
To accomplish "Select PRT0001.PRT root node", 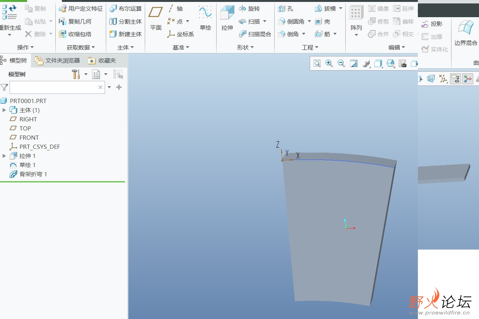I will (23, 101).
